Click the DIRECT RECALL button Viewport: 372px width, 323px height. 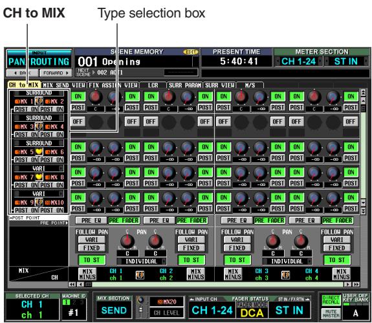tap(331, 300)
